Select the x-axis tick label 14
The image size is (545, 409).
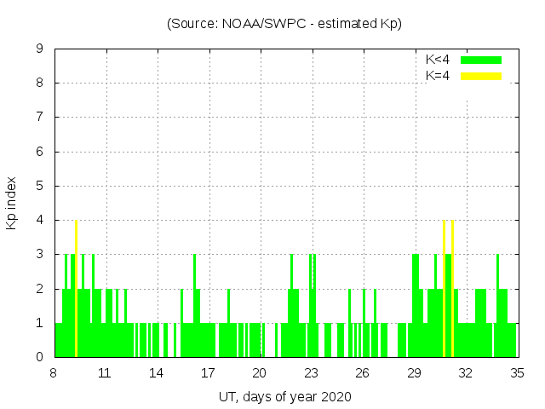tap(157, 372)
